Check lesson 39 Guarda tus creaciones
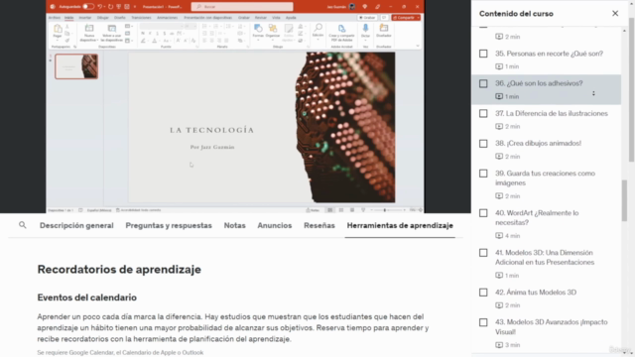 (x=483, y=174)
